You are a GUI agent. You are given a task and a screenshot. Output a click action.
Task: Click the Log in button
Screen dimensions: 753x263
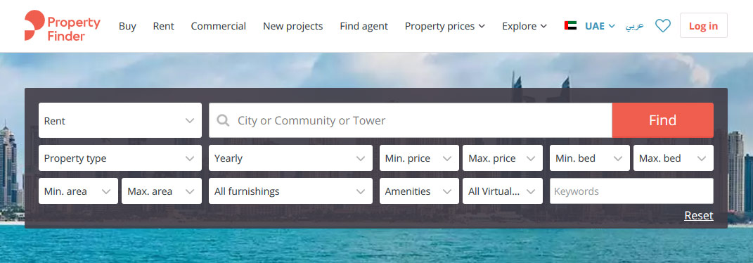pos(704,25)
